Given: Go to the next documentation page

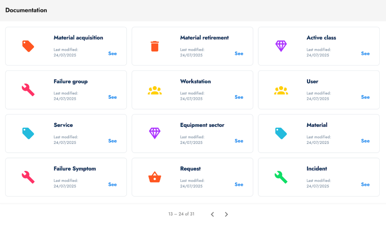Looking at the screenshot, I should [x=226, y=214].
